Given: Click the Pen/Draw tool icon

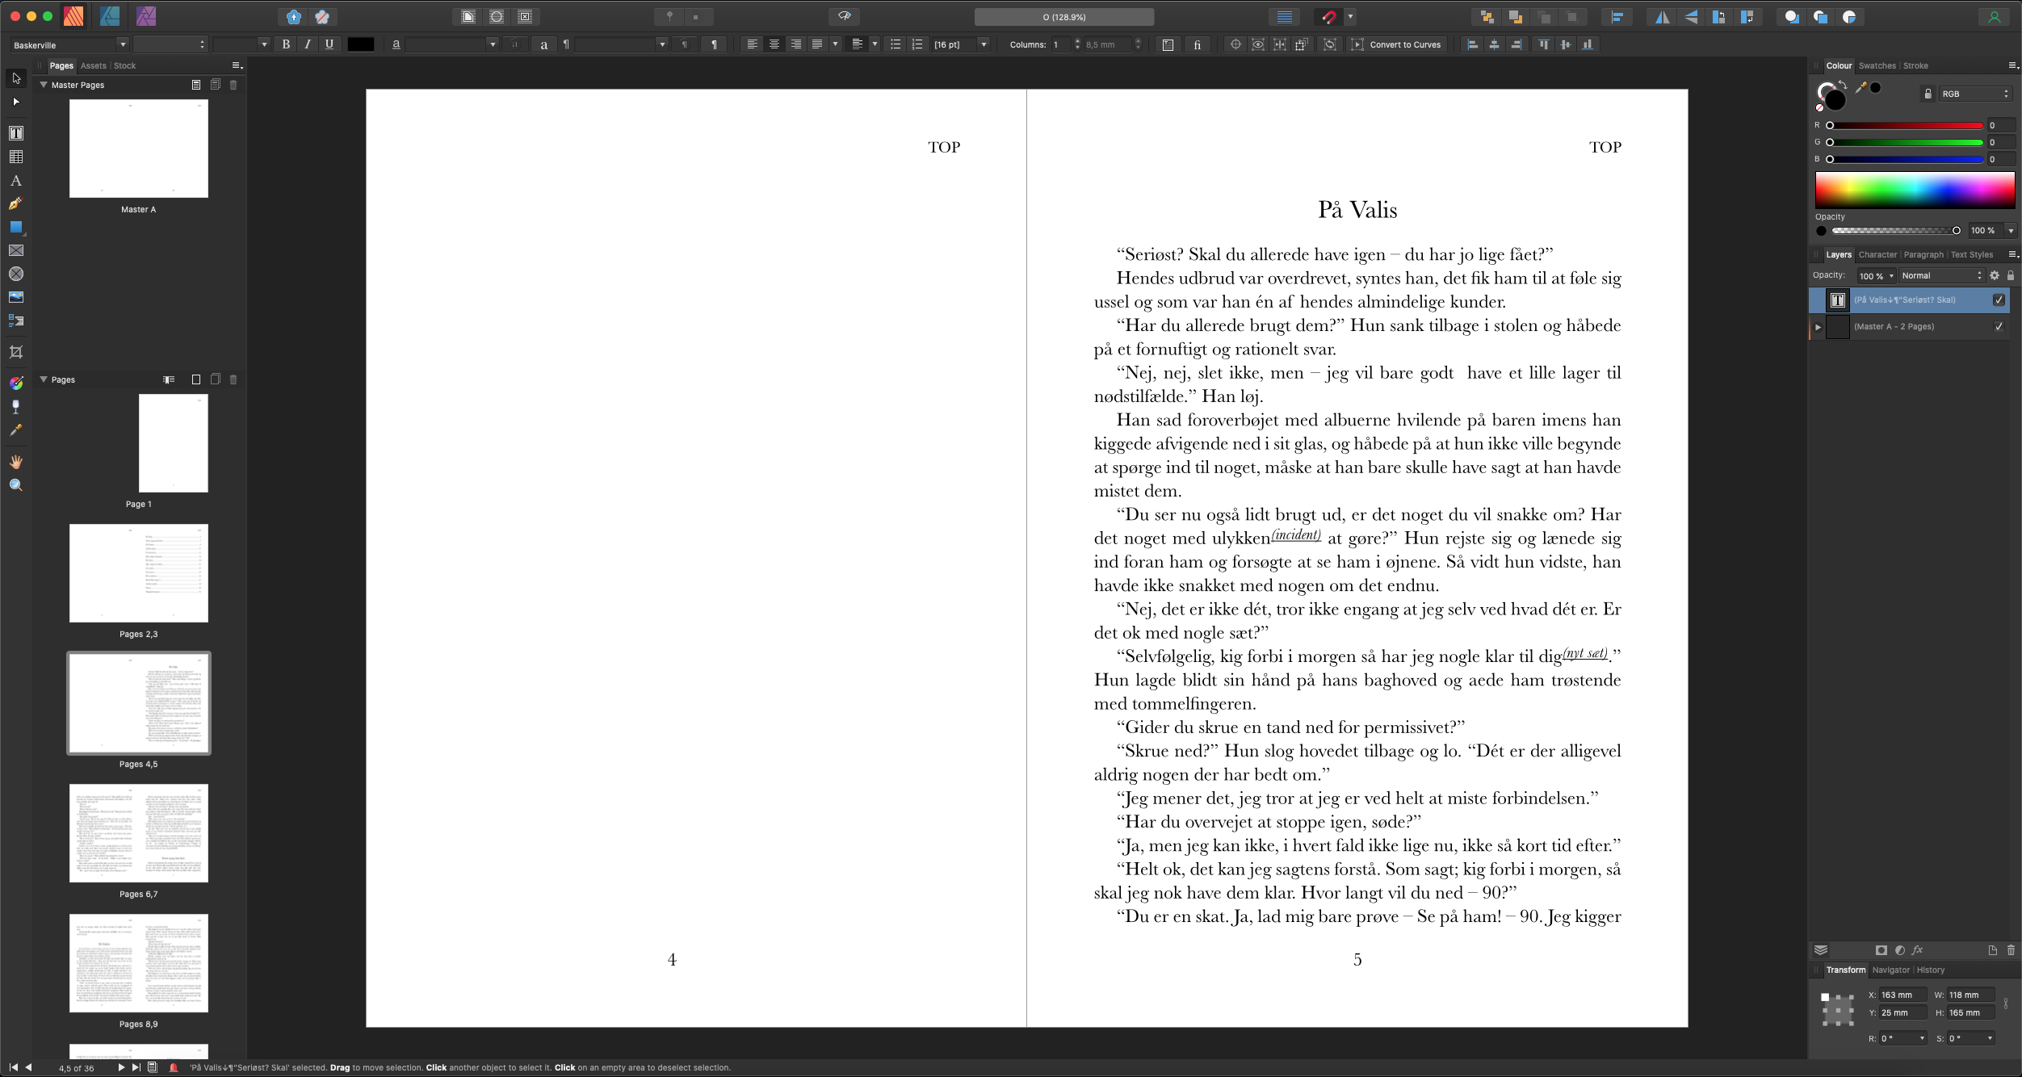Looking at the screenshot, I should click(16, 202).
